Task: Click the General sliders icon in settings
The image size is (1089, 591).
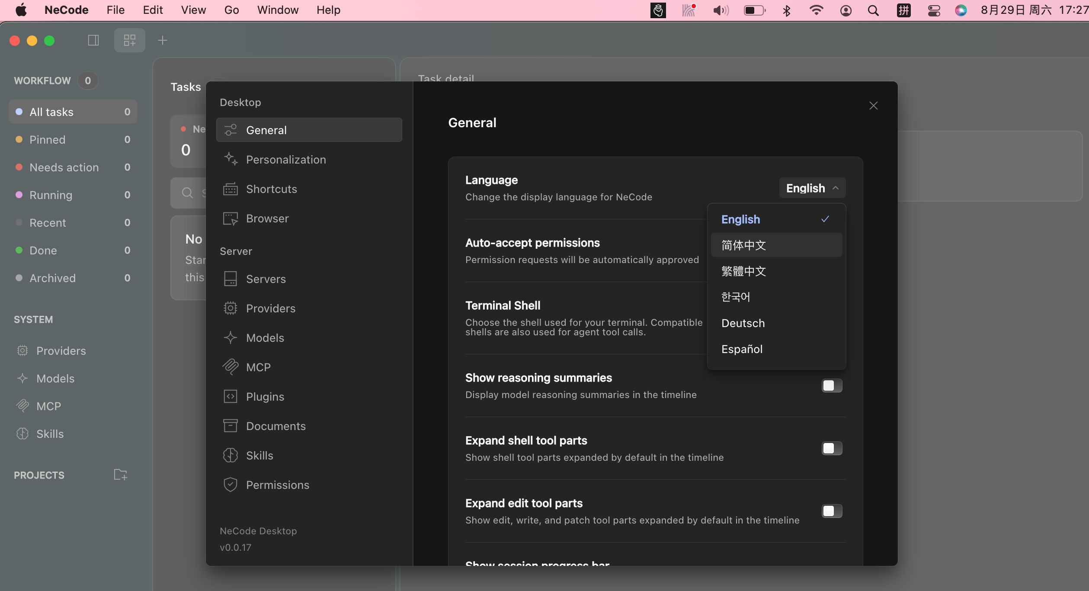Action: pos(231,130)
